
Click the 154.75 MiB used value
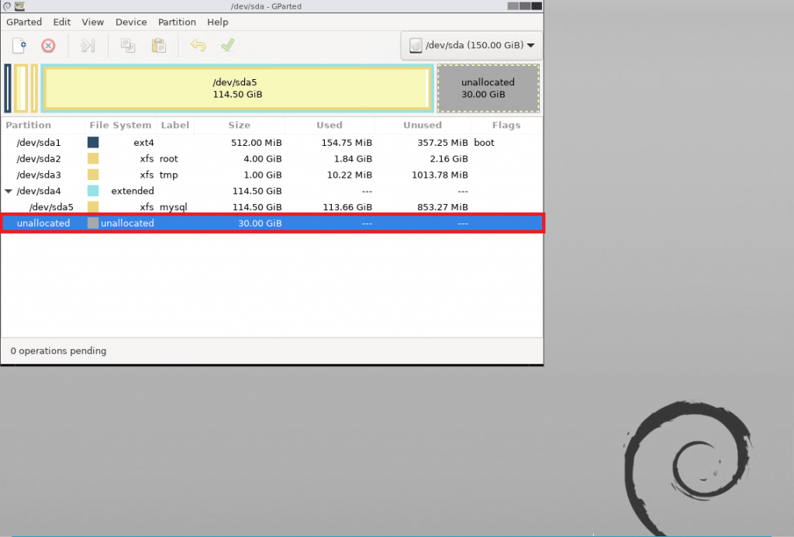click(347, 143)
